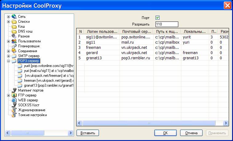
Task: Click the N column header
Action: pyautogui.click(x=81, y=32)
